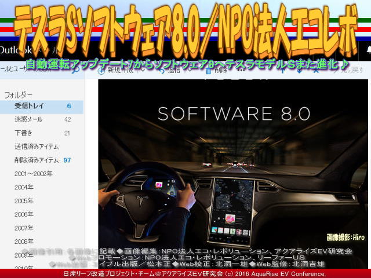Close the message with the X icon

[x=316, y=70]
